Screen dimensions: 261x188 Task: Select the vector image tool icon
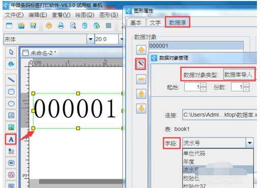pos(11,115)
